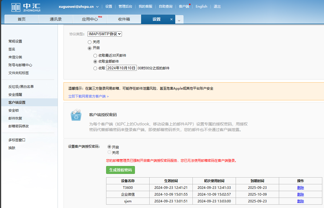This screenshot has height=208, width=324.
Task: Click the Zhonghui logo icon
Action: pyautogui.click(x=16, y=7)
